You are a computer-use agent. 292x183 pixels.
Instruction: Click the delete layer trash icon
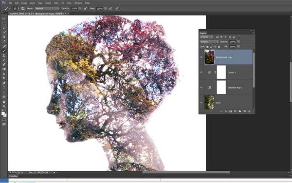pyautogui.click(x=249, y=111)
